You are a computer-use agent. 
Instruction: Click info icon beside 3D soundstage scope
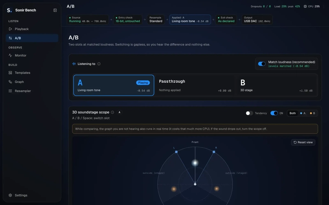pos(112,112)
